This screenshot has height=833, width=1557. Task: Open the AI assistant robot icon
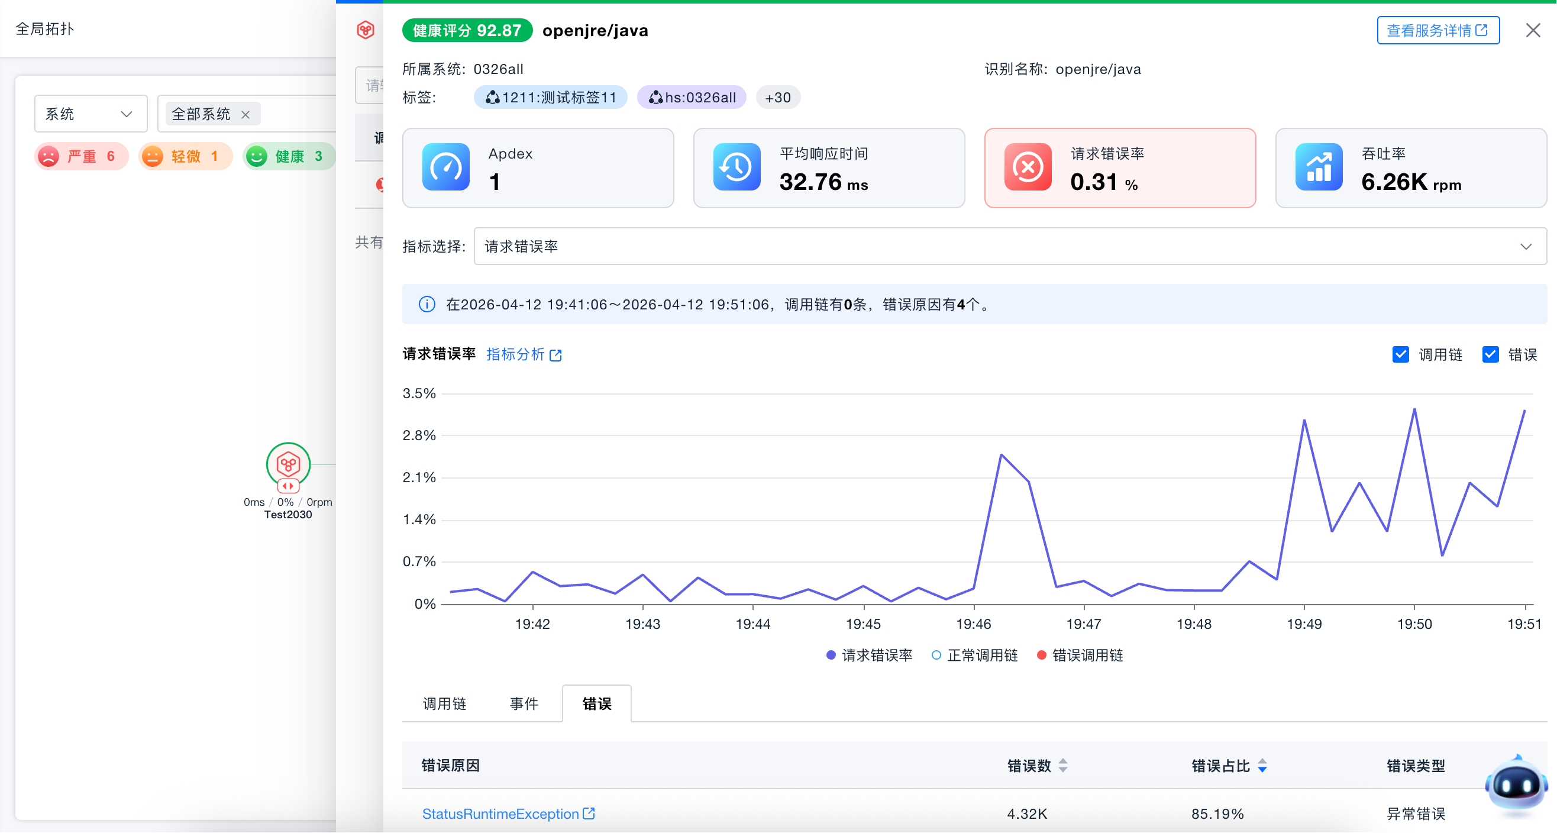1516,786
